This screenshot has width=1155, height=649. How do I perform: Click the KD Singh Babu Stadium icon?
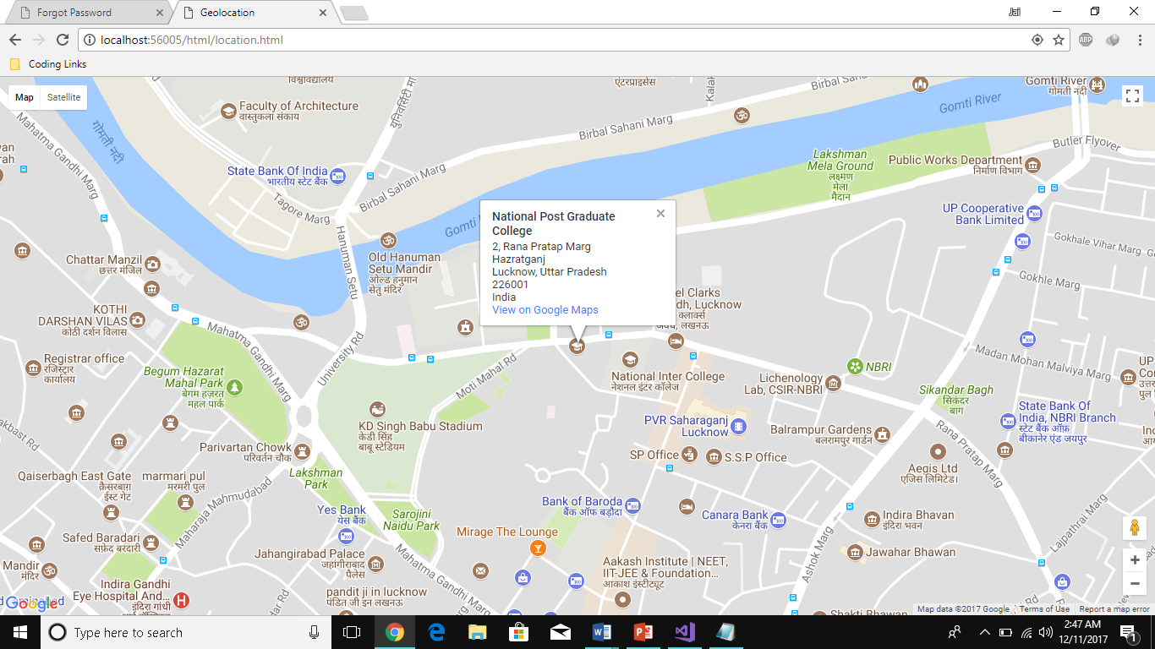[378, 410]
